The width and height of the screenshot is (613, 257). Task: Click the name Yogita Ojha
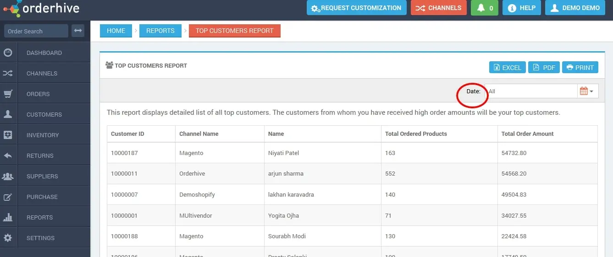pos(283,215)
